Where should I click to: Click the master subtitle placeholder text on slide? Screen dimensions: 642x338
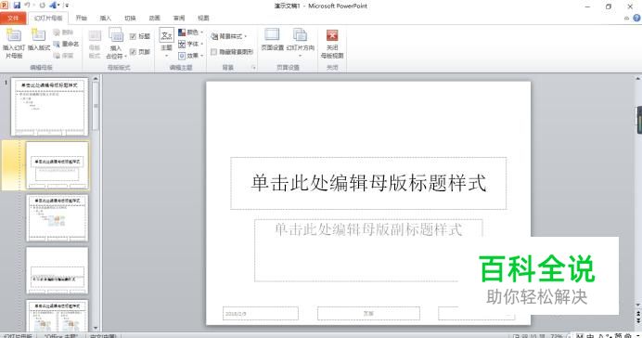tap(368, 229)
